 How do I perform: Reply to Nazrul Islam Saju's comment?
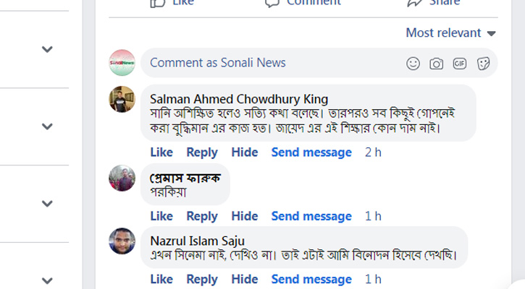pyautogui.click(x=202, y=280)
